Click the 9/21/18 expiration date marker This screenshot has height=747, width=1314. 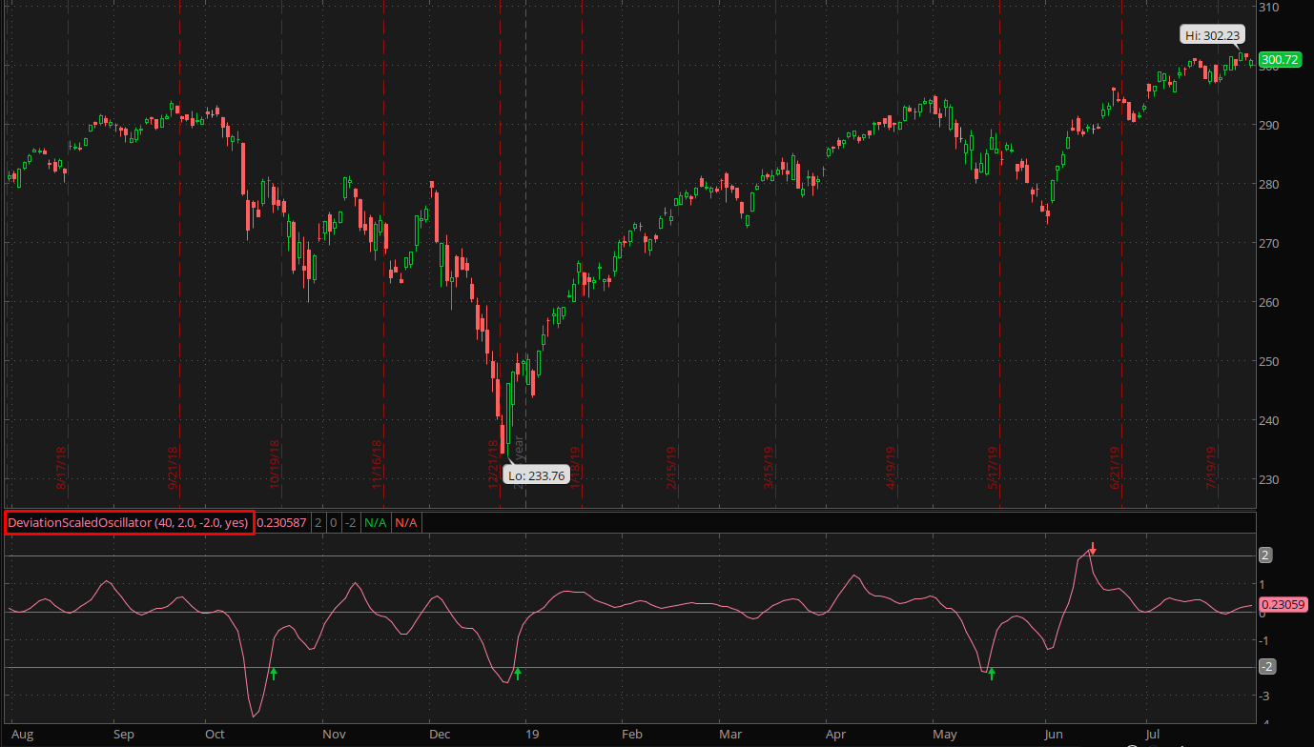(174, 469)
